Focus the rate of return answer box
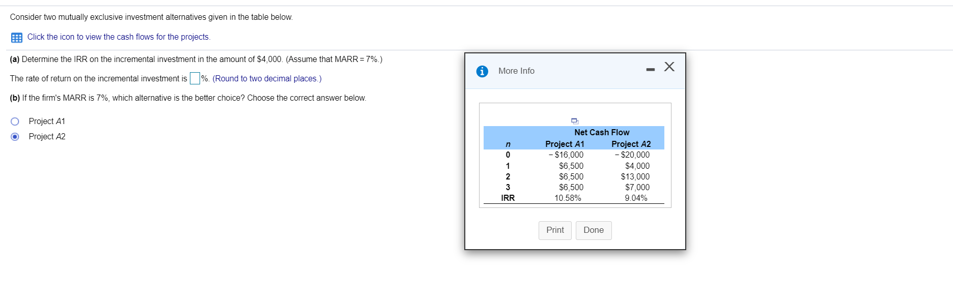 tap(194, 79)
